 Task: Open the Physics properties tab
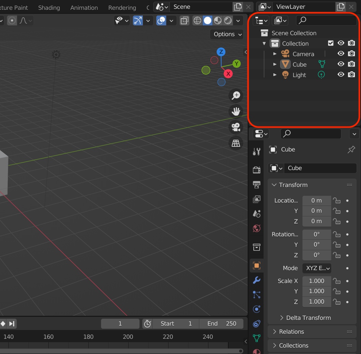pos(256,309)
